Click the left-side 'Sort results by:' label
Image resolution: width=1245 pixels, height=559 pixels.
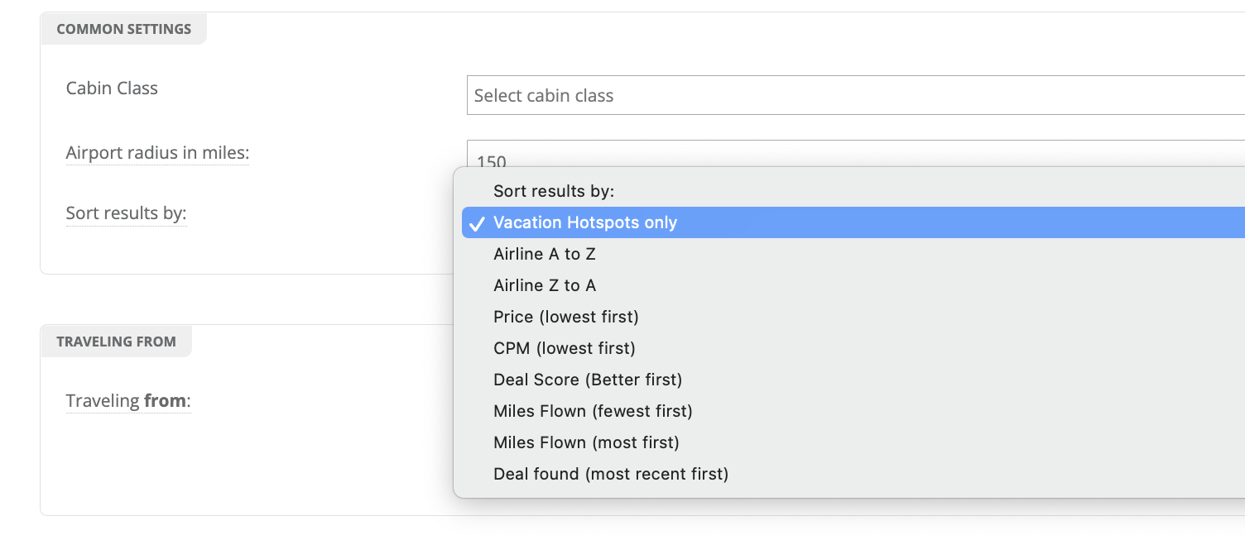tap(126, 213)
